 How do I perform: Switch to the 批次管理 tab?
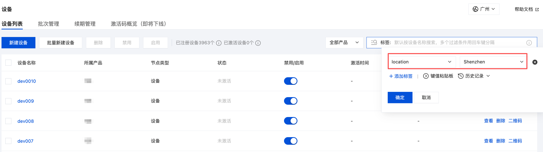[49, 24]
